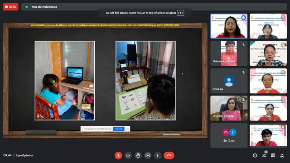This screenshot has width=290, height=163.
Task: Click the meeting code bje-ifph-iry
Action: coord(24,155)
